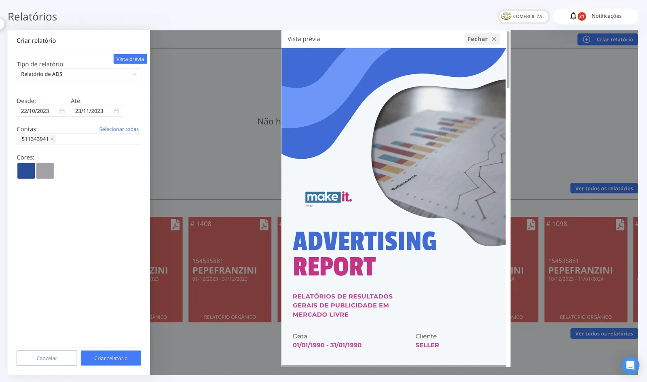Viewport: 647px width, 382px height.
Task: Click the Mercado Livre handshake logo icon
Action: pos(506,16)
